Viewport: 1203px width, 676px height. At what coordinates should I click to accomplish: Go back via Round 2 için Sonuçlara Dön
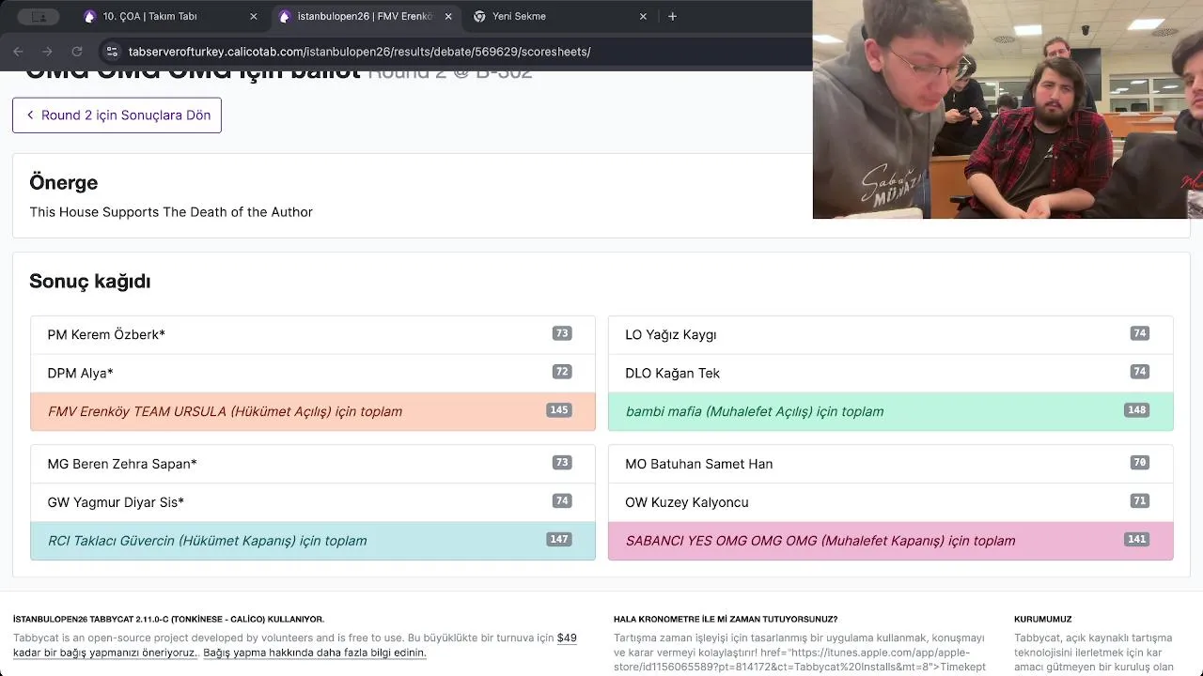tap(117, 115)
